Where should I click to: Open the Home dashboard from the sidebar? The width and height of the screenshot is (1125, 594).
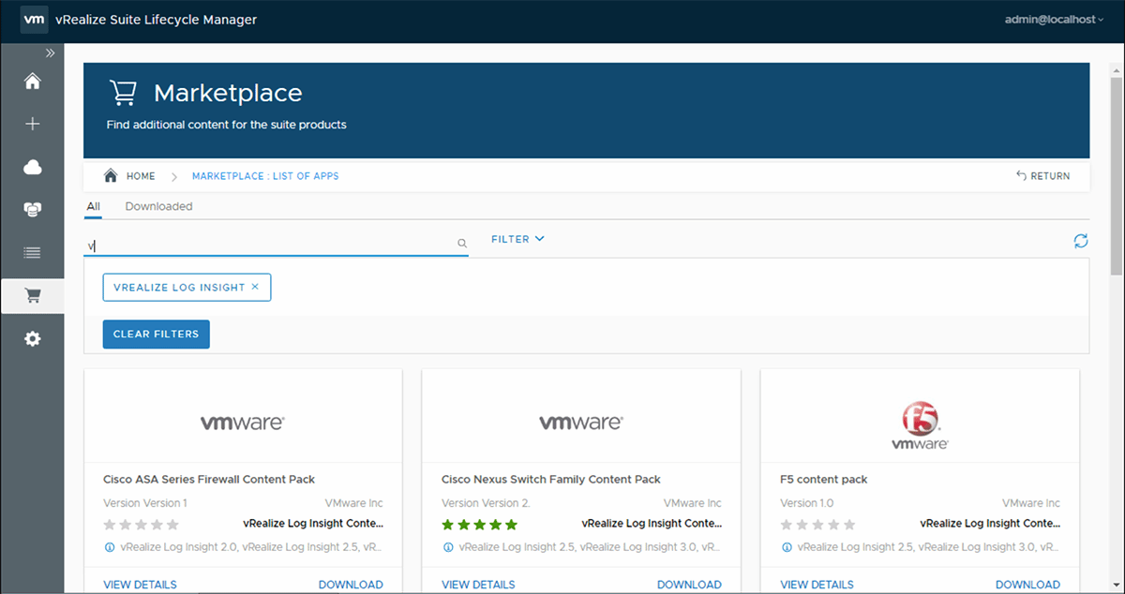click(x=32, y=82)
